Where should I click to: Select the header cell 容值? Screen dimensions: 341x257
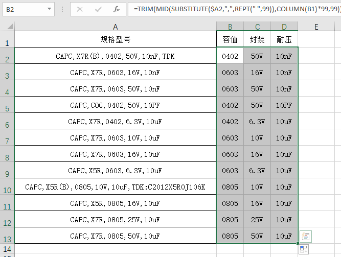point(230,39)
